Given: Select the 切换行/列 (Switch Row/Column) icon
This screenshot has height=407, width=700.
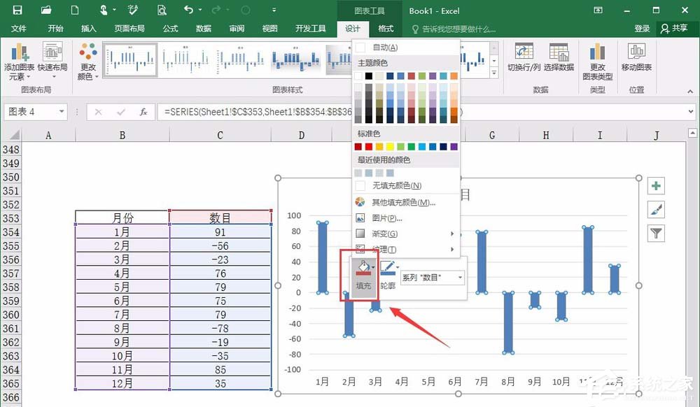Looking at the screenshot, I should (x=524, y=59).
